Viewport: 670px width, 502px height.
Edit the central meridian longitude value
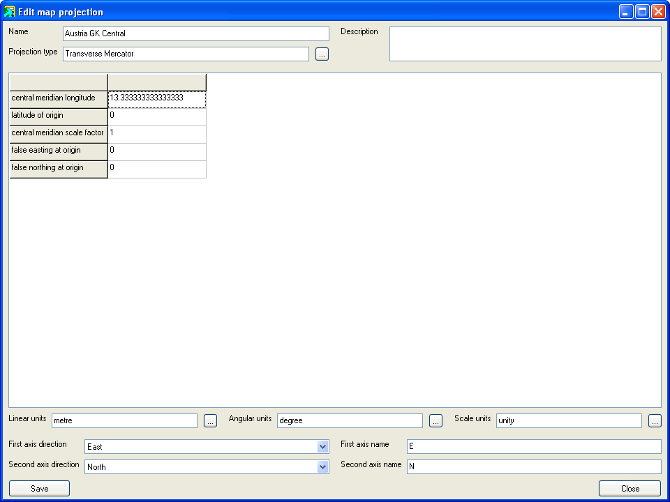(x=156, y=98)
